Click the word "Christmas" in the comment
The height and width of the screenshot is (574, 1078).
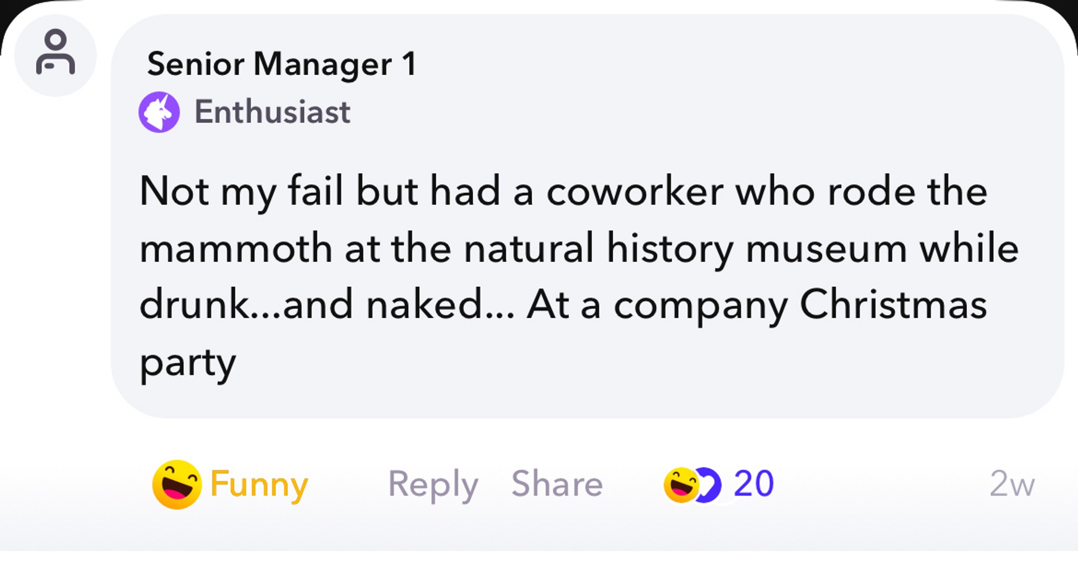893,305
